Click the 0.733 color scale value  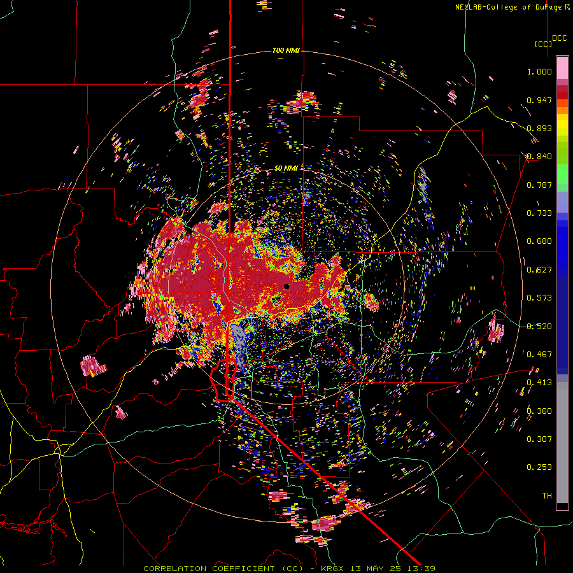(539, 213)
